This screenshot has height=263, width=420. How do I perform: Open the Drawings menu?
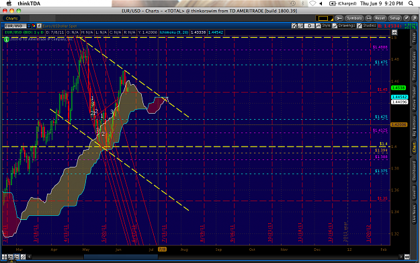click(x=343, y=26)
